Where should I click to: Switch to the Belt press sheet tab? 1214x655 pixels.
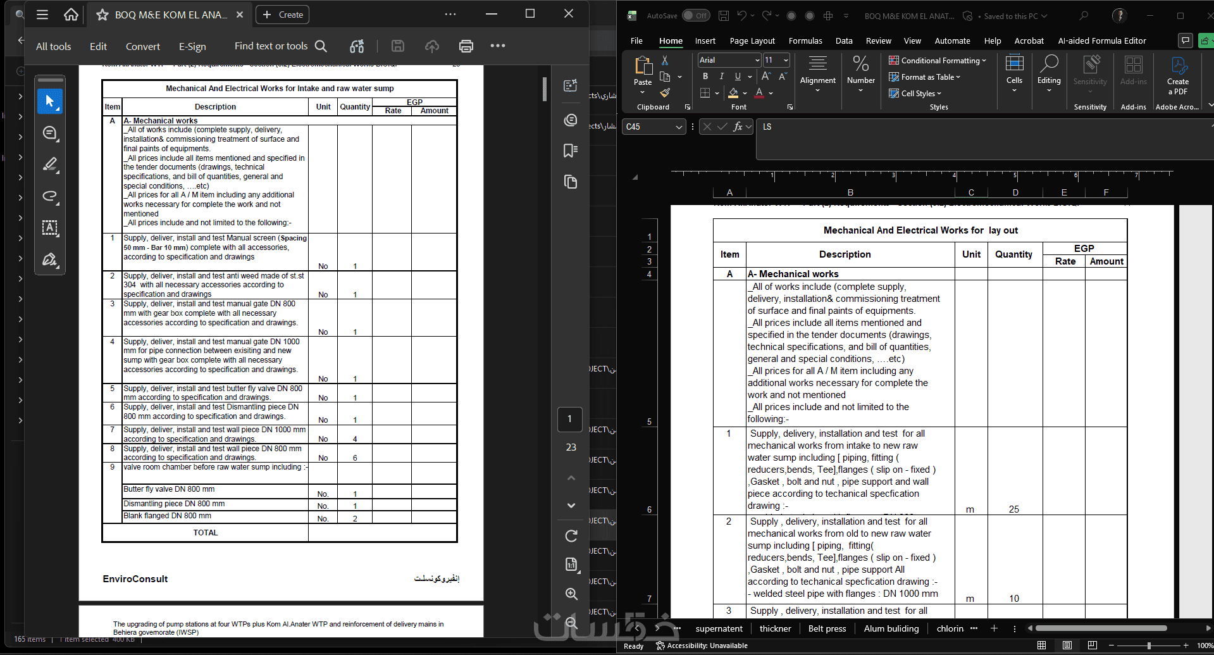pos(827,628)
